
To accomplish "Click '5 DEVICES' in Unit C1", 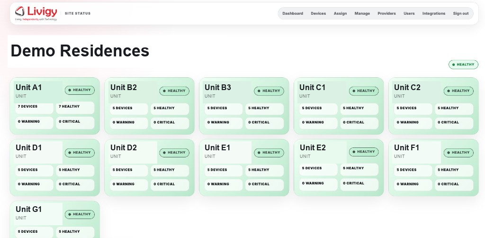I will 319,109.
